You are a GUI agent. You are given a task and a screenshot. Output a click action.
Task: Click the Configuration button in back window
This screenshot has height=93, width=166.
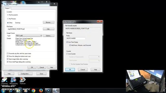[x=25, y=74]
